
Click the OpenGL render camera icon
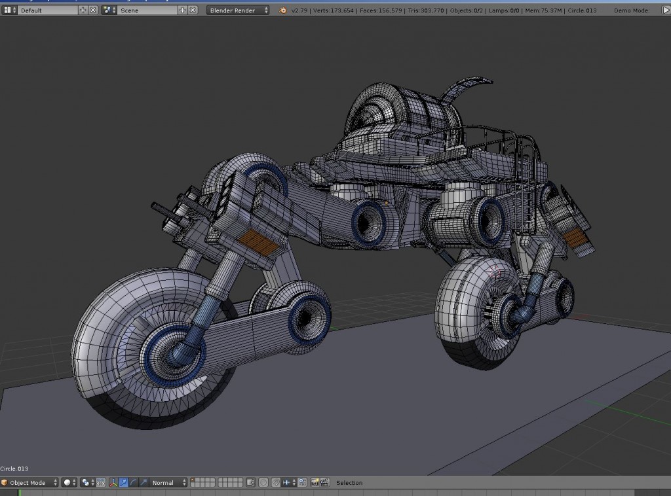coord(315,482)
